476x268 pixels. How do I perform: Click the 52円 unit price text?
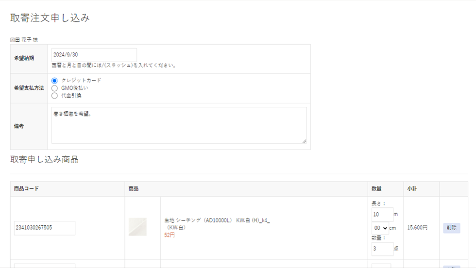tap(170, 235)
